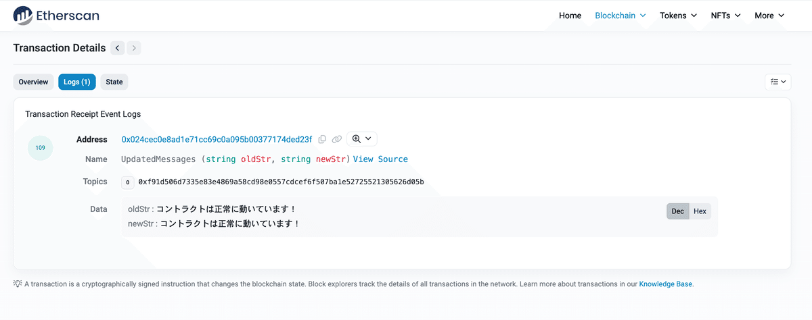The image size is (812, 320).
Task: Click the lightbulb tip icon
Action: [18, 284]
